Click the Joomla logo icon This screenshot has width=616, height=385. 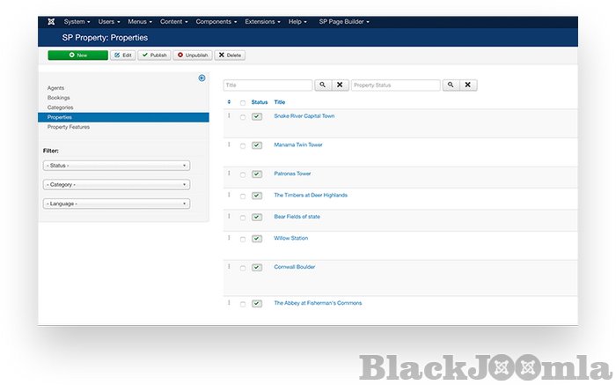pyautogui.click(x=51, y=21)
